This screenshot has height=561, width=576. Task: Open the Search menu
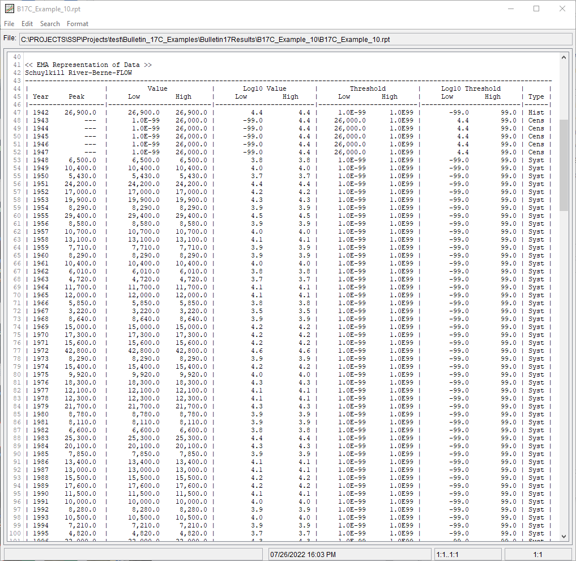pyautogui.click(x=50, y=24)
